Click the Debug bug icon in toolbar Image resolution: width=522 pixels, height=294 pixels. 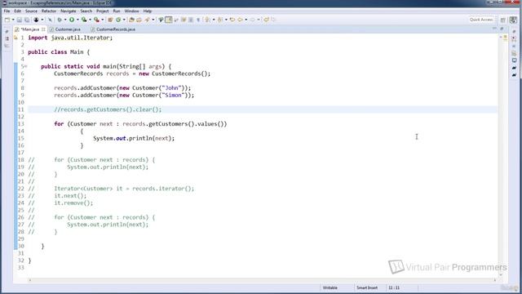click(60, 20)
